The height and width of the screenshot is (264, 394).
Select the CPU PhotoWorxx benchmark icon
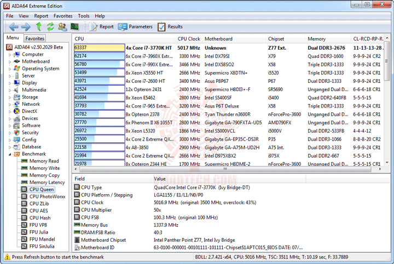(x=25, y=196)
